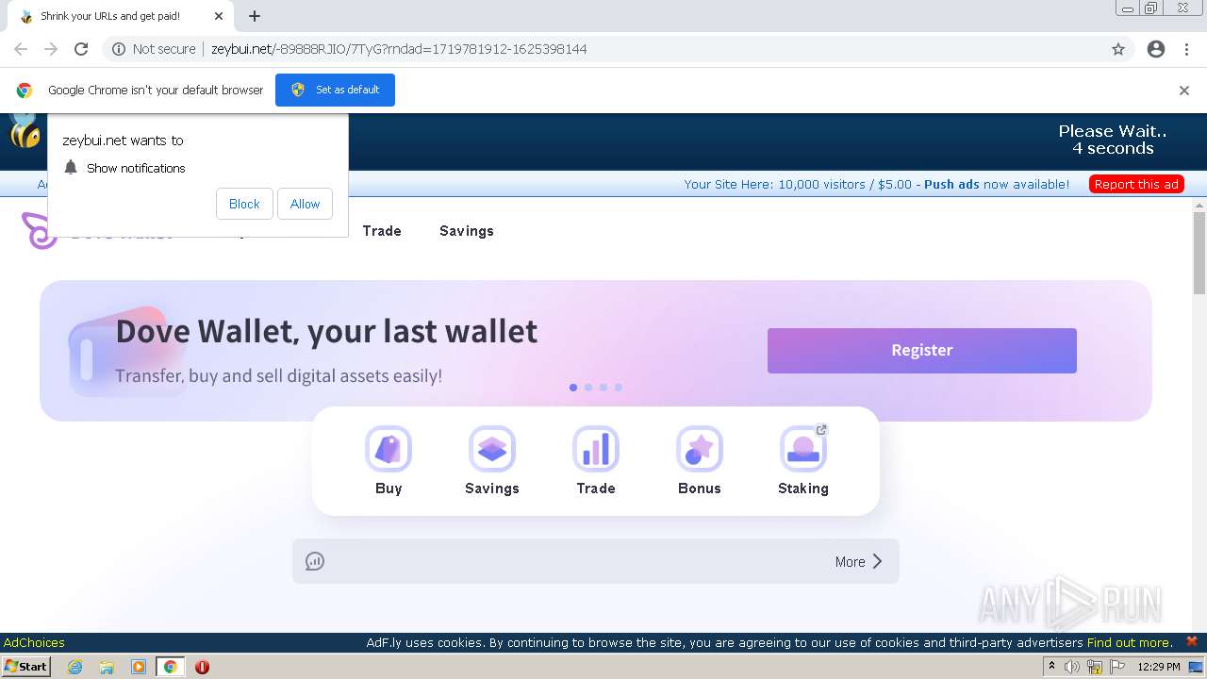
Task: Open the network tray icon
Action: (x=1095, y=667)
